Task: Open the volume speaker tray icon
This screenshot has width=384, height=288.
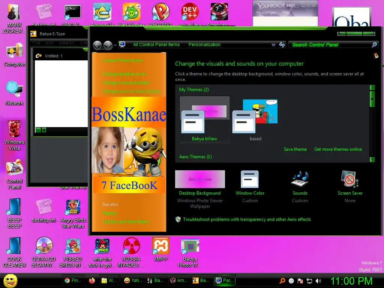Action: (x=318, y=281)
